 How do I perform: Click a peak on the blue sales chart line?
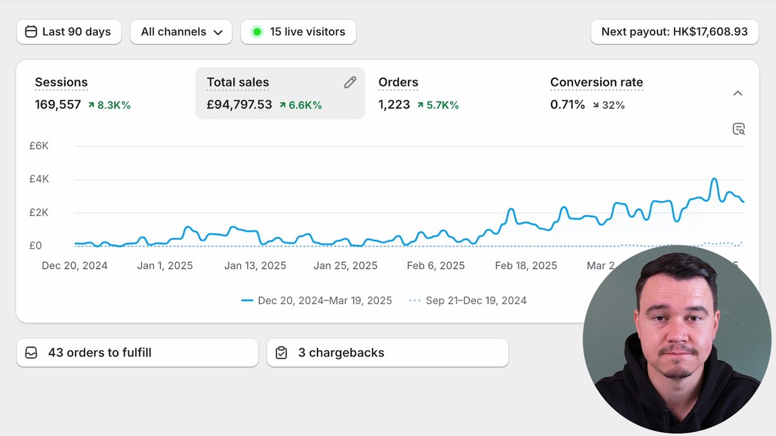click(715, 180)
